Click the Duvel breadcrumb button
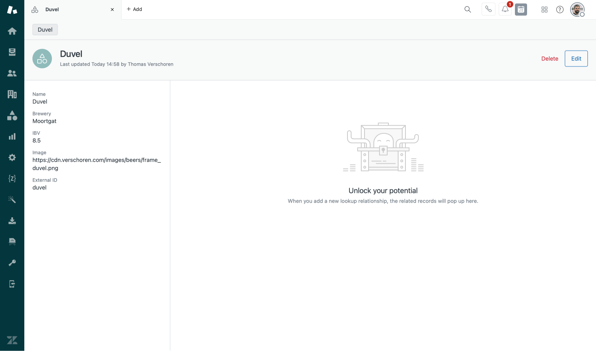 point(45,30)
